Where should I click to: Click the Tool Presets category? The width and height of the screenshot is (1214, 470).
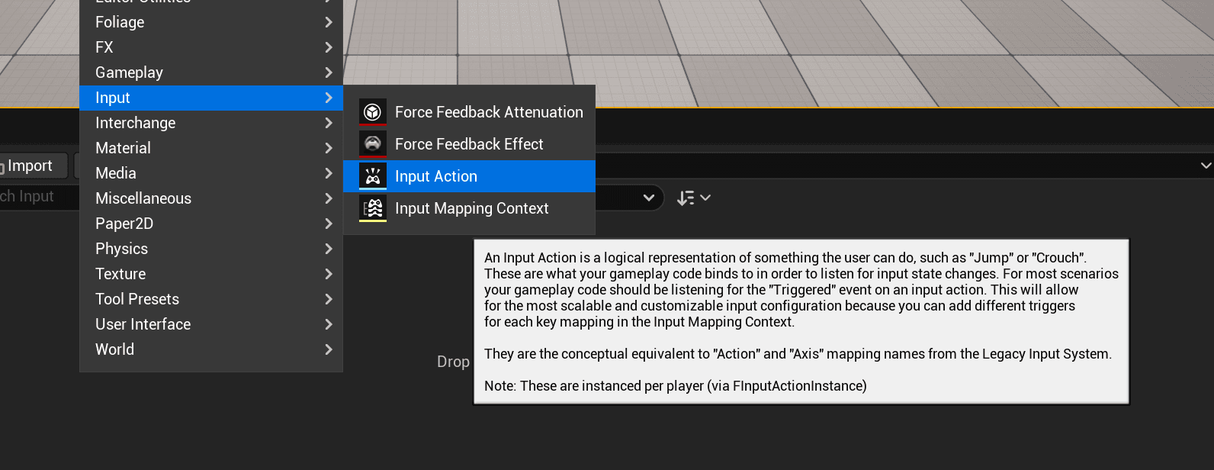[137, 299]
